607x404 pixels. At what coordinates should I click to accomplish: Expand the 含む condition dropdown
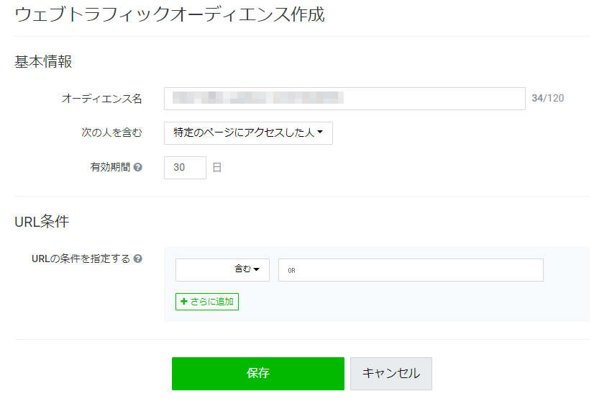pos(222,270)
